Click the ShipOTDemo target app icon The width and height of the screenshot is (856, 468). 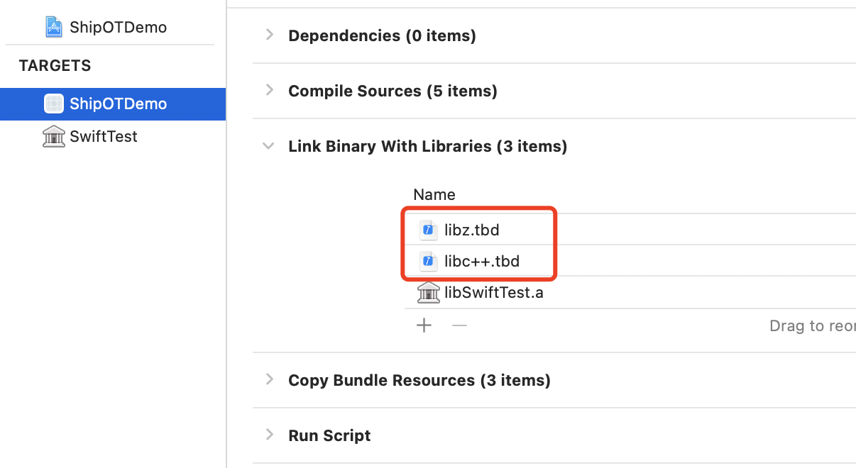click(54, 104)
